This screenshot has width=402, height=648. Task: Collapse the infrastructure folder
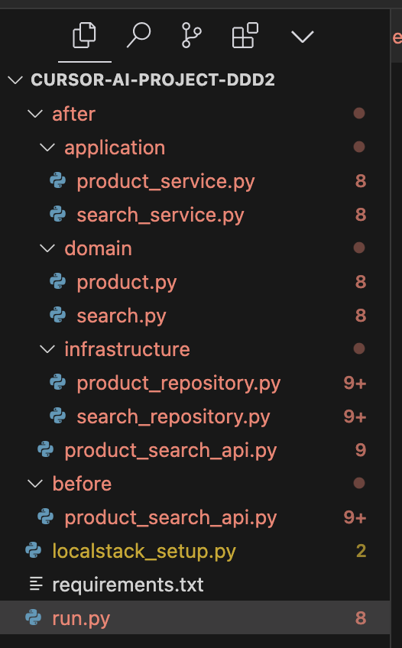click(47, 348)
